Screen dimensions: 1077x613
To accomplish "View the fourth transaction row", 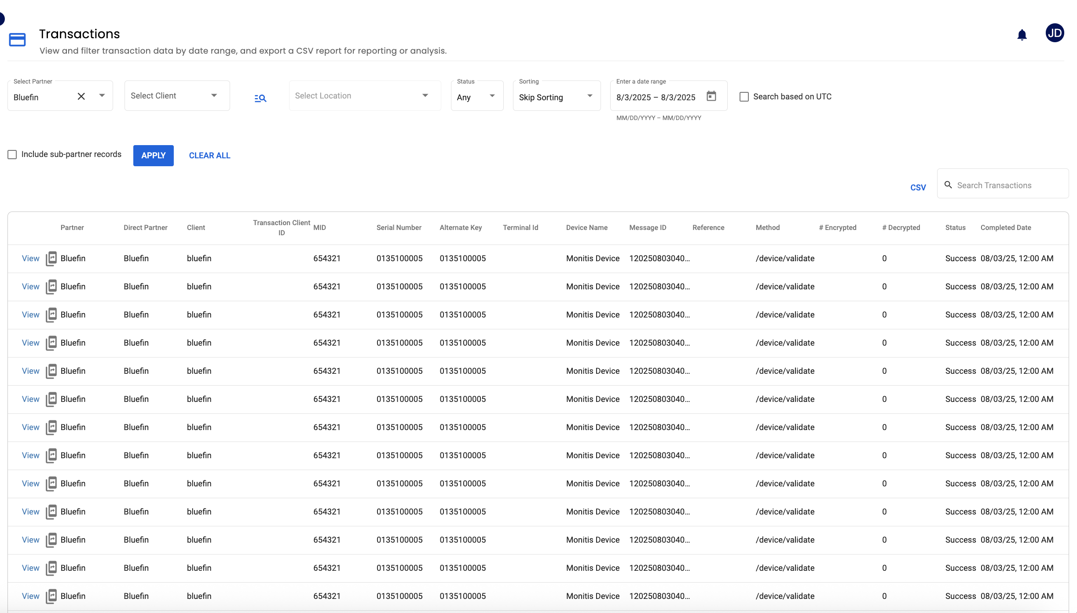I will coord(30,343).
